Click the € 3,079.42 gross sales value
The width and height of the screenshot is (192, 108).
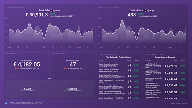pos(171,66)
